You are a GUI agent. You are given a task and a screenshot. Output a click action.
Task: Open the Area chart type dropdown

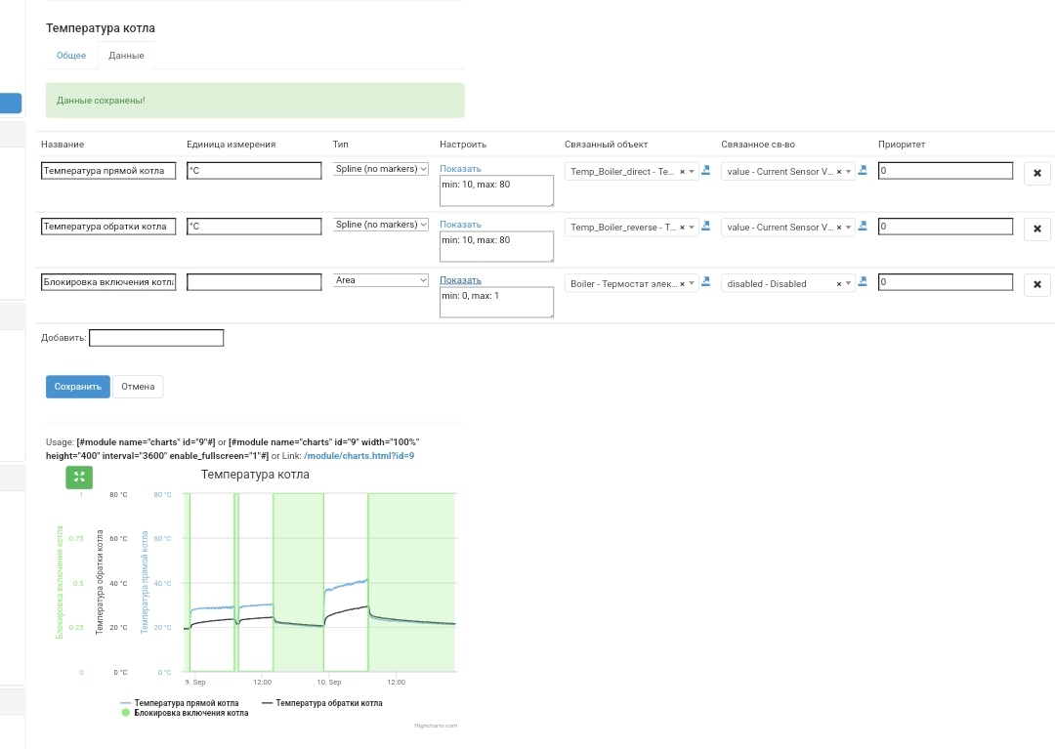381,280
